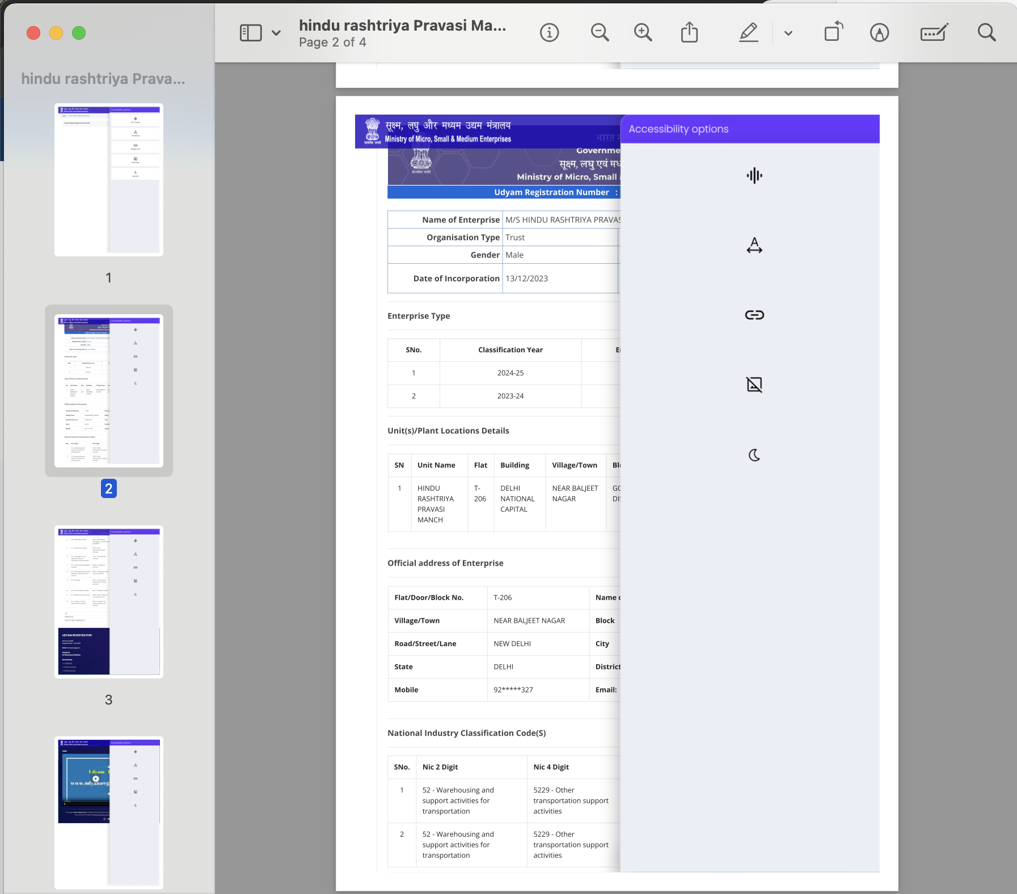This screenshot has width=1017, height=894.
Task: Zoom in on the PDF page
Action: (643, 33)
